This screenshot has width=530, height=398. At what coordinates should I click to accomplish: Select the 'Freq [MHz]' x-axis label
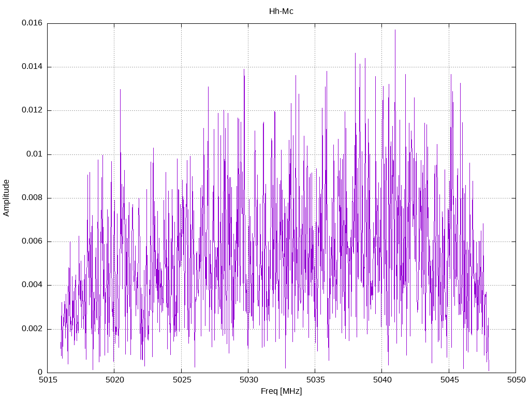(281, 391)
